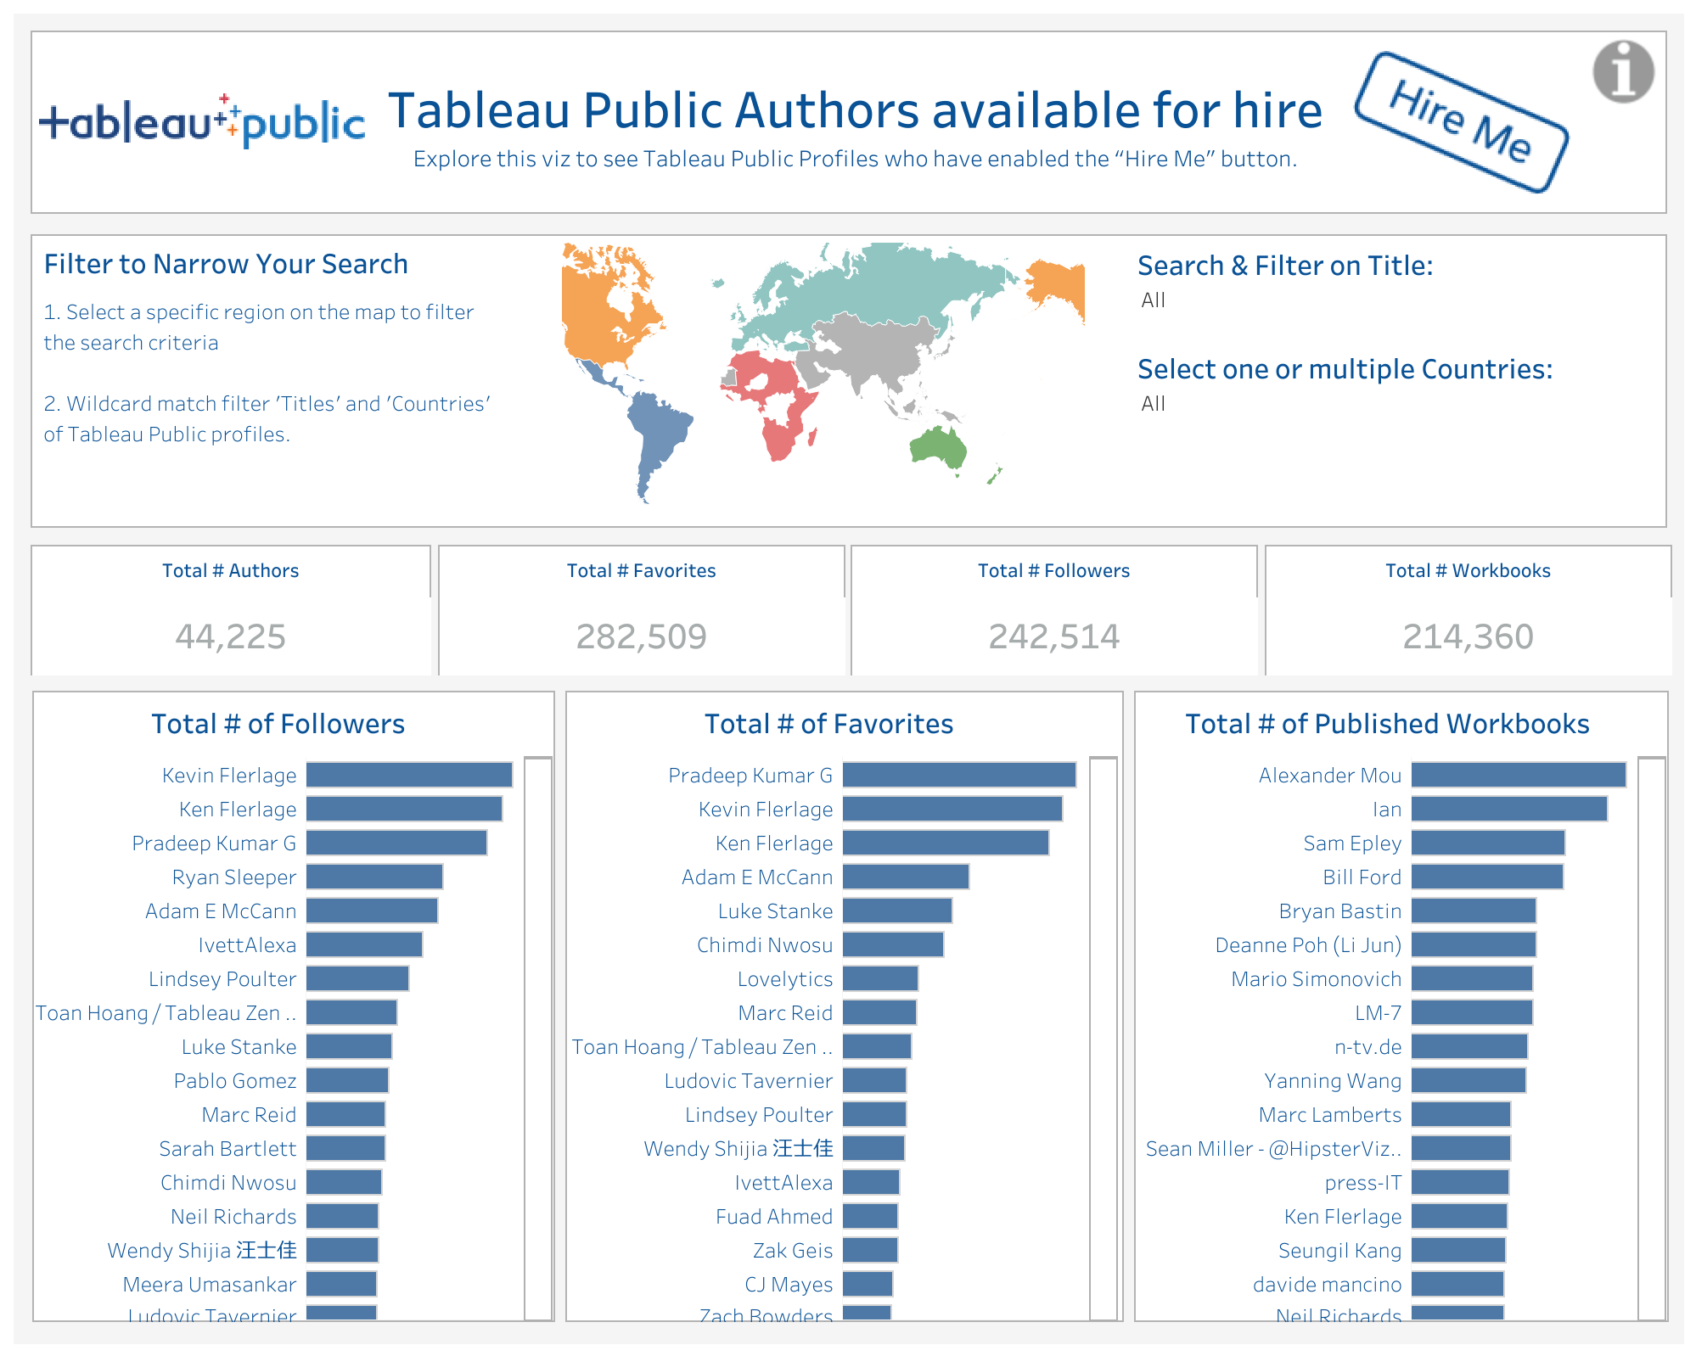Select Mario Simonovich workbooks bar
The width and height of the screenshot is (1696, 1356).
tap(1472, 978)
